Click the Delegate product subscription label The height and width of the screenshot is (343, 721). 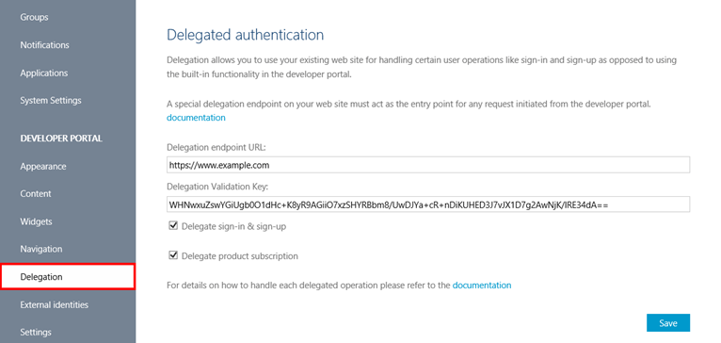240,256
